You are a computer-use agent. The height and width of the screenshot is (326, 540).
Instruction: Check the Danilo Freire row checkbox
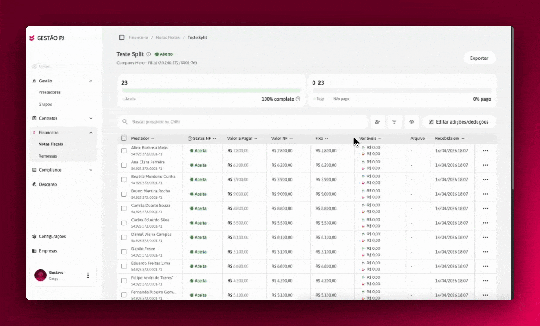click(124, 252)
